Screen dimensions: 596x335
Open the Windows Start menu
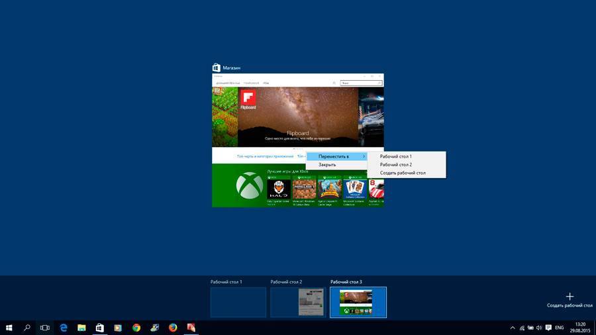click(x=9, y=328)
